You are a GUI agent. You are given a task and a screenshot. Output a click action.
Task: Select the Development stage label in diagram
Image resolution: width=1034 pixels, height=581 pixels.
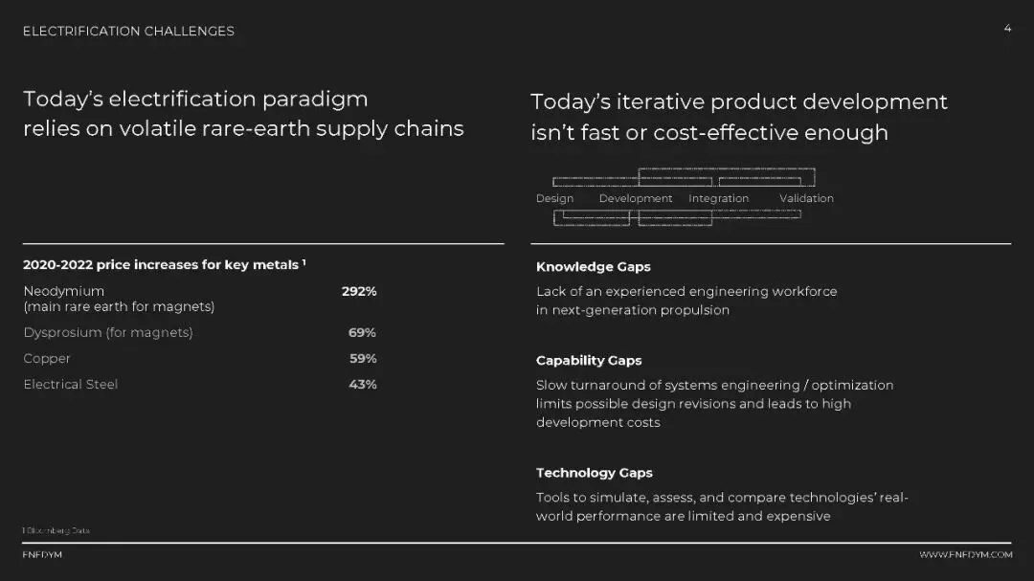[x=636, y=198]
